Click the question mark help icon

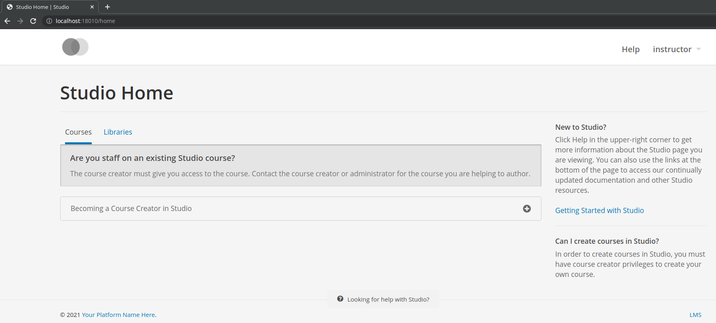pyautogui.click(x=340, y=299)
